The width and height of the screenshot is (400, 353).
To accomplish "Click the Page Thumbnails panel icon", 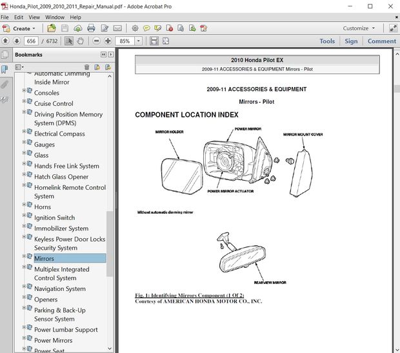I will 5,55.
